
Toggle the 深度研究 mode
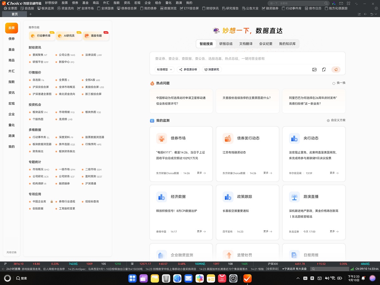[x=212, y=69]
